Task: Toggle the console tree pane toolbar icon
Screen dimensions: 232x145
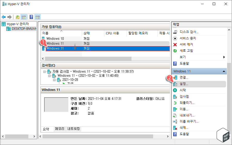Action: [24, 17]
